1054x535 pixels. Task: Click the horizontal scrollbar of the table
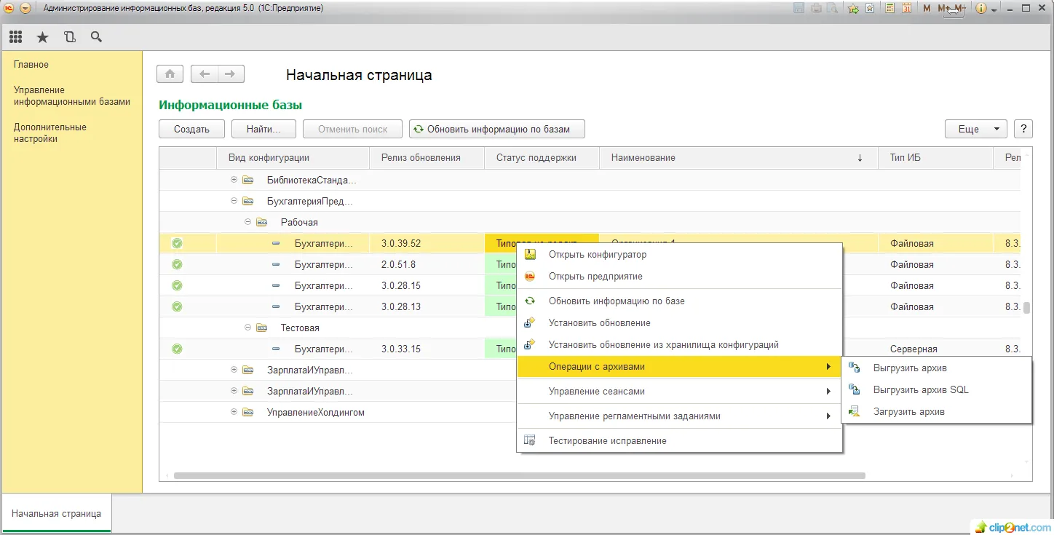pos(518,475)
